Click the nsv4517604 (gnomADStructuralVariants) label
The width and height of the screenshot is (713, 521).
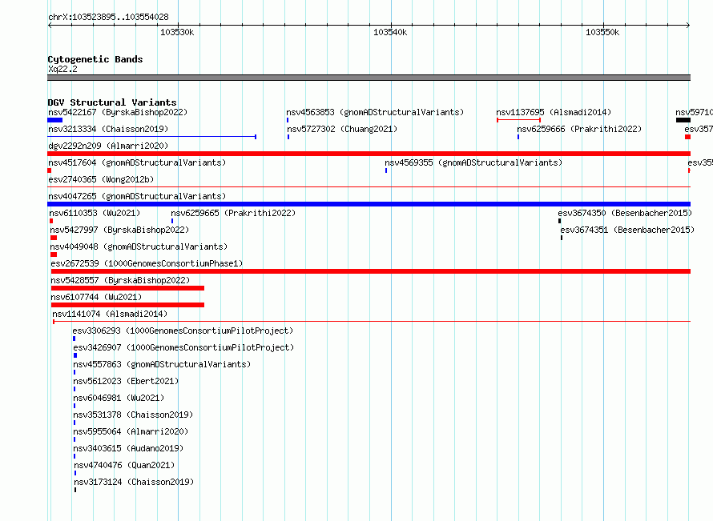(137, 162)
